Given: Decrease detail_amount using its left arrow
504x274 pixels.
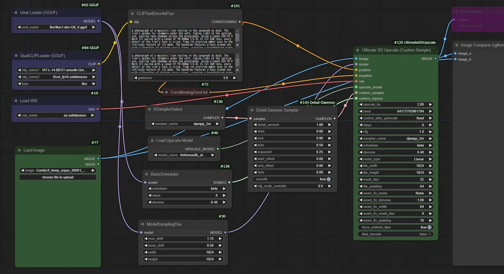Looking at the screenshot, I should coord(255,125).
